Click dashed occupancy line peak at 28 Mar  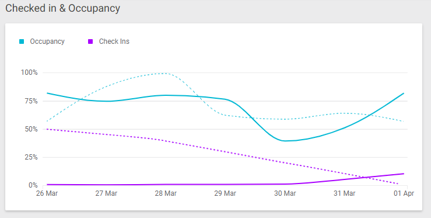click(165, 73)
